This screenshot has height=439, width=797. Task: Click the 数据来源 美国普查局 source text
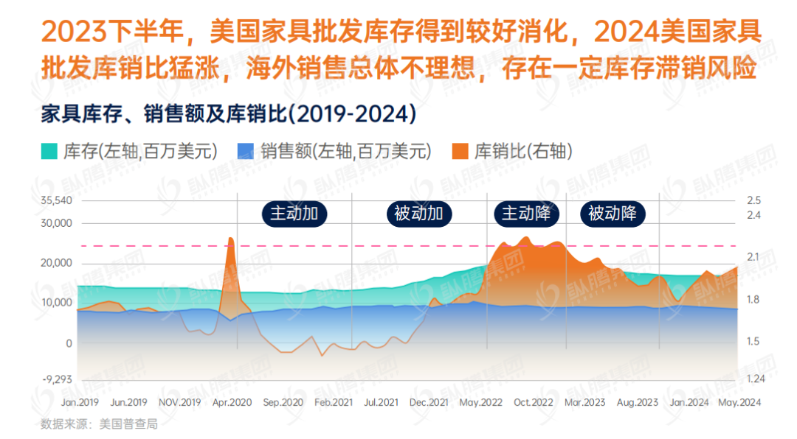[100, 424]
